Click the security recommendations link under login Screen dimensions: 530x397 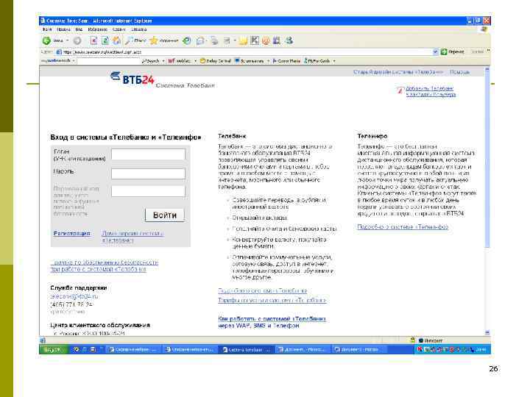[104, 265]
